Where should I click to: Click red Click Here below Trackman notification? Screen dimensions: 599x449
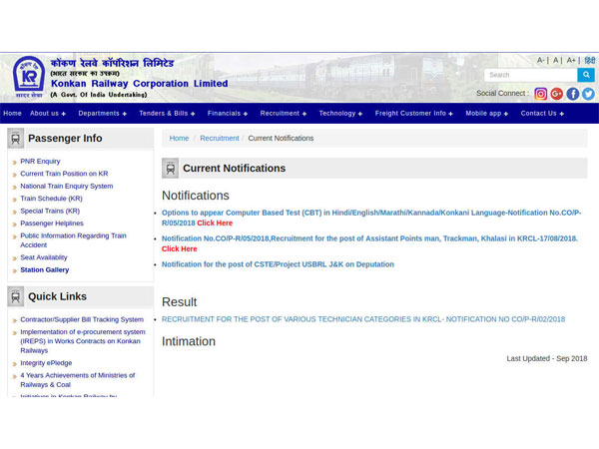click(x=179, y=248)
